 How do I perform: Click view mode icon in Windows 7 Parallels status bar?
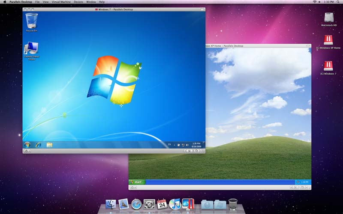pos(196,151)
